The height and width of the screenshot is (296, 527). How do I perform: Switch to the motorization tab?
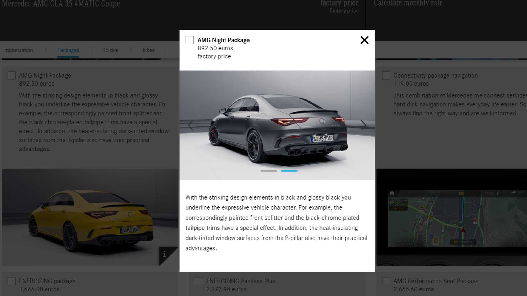click(19, 50)
